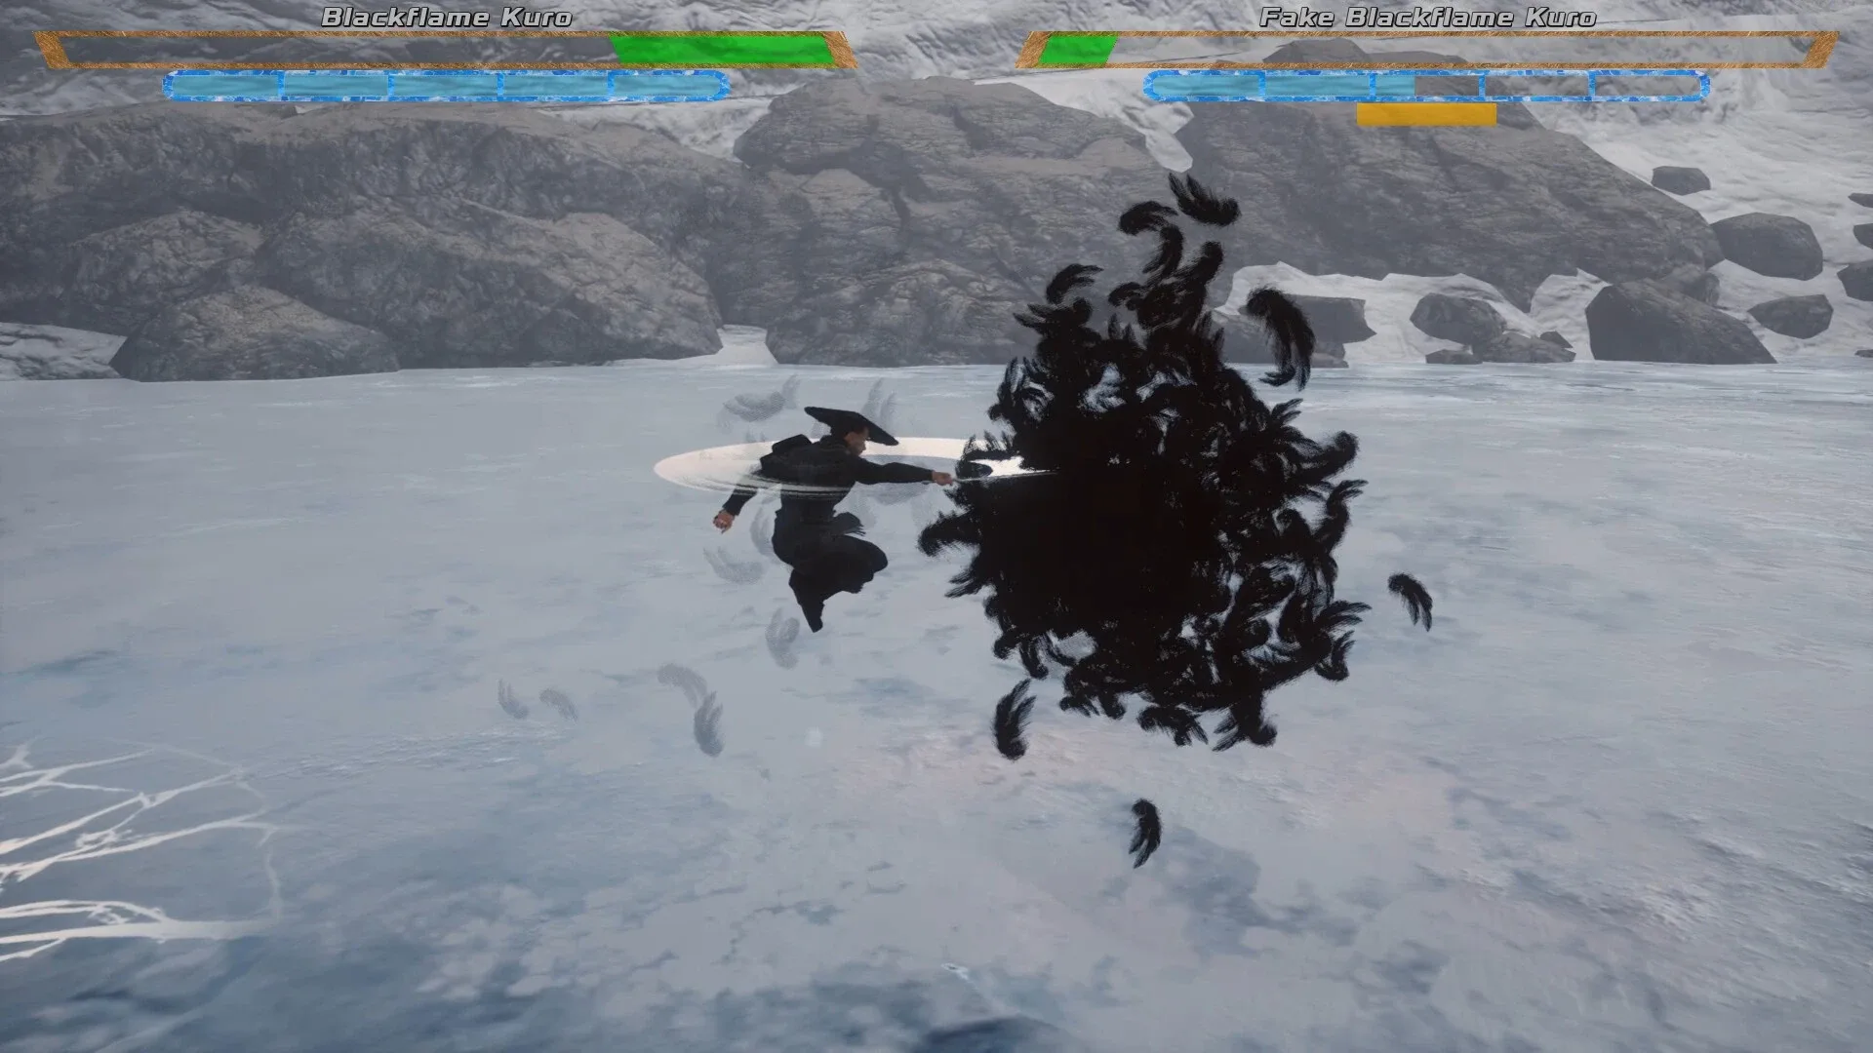Click the first filled segment of enemy energy bar
This screenshot has height=1053, width=1873.
pos(1206,86)
